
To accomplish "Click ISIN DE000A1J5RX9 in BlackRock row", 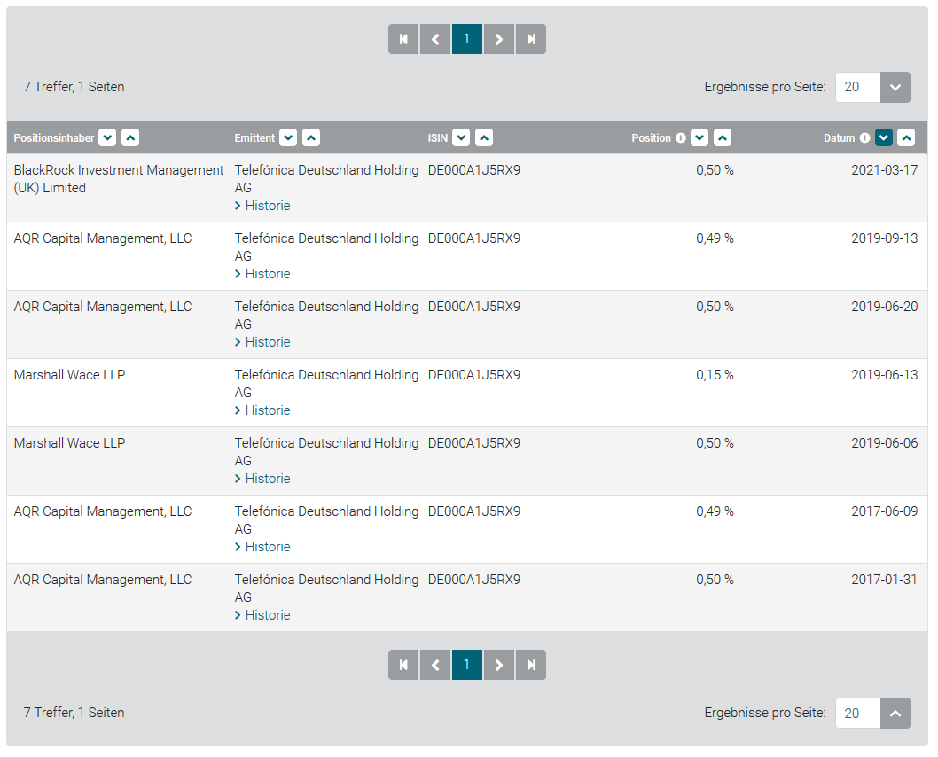I will click(473, 170).
